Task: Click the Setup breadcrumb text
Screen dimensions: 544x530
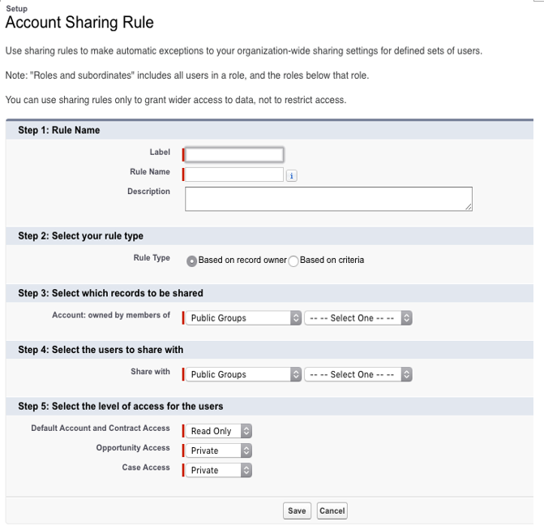Action: pos(17,9)
